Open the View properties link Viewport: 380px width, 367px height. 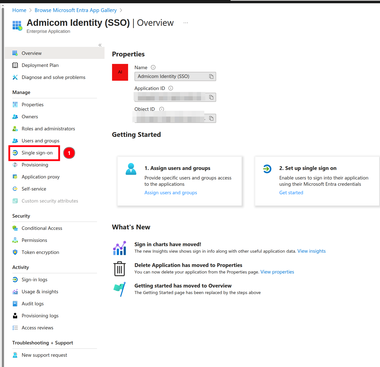tap(277, 272)
